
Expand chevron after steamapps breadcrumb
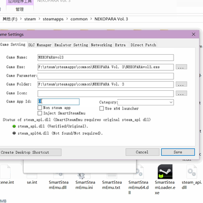[x=67, y=19]
